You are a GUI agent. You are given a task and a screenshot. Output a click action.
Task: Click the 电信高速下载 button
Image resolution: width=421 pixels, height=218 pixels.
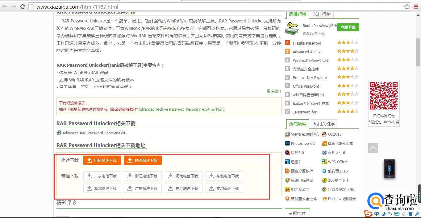pyautogui.click(x=102, y=160)
